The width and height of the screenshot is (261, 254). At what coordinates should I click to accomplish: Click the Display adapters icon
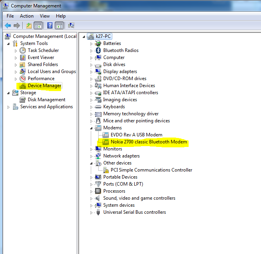[x=98, y=72]
